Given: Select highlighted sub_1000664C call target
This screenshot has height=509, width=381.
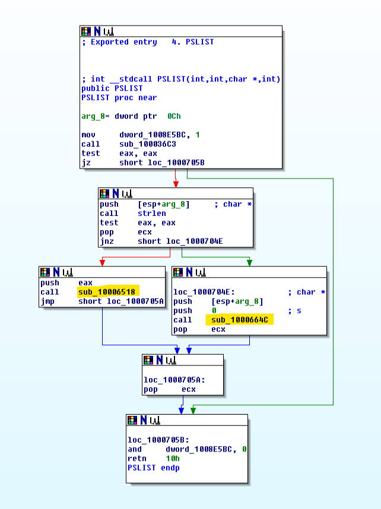Looking at the screenshot, I should [x=240, y=320].
